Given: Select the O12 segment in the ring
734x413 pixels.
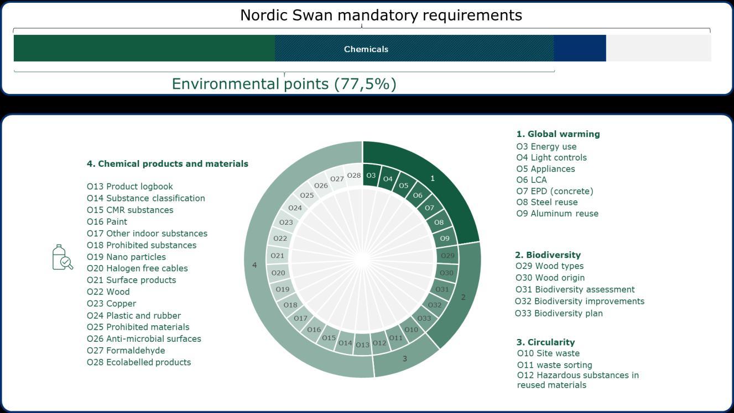Looking at the screenshot, I should [379, 343].
